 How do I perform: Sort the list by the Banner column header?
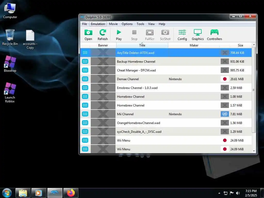[x=103, y=45]
